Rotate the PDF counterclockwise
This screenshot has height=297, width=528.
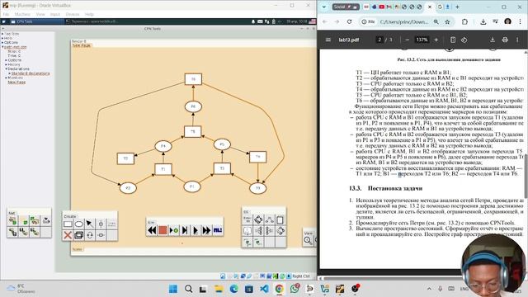tap(464, 40)
